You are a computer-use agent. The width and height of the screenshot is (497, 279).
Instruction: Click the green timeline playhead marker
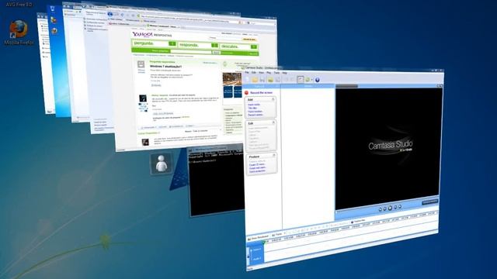(x=263, y=243)
